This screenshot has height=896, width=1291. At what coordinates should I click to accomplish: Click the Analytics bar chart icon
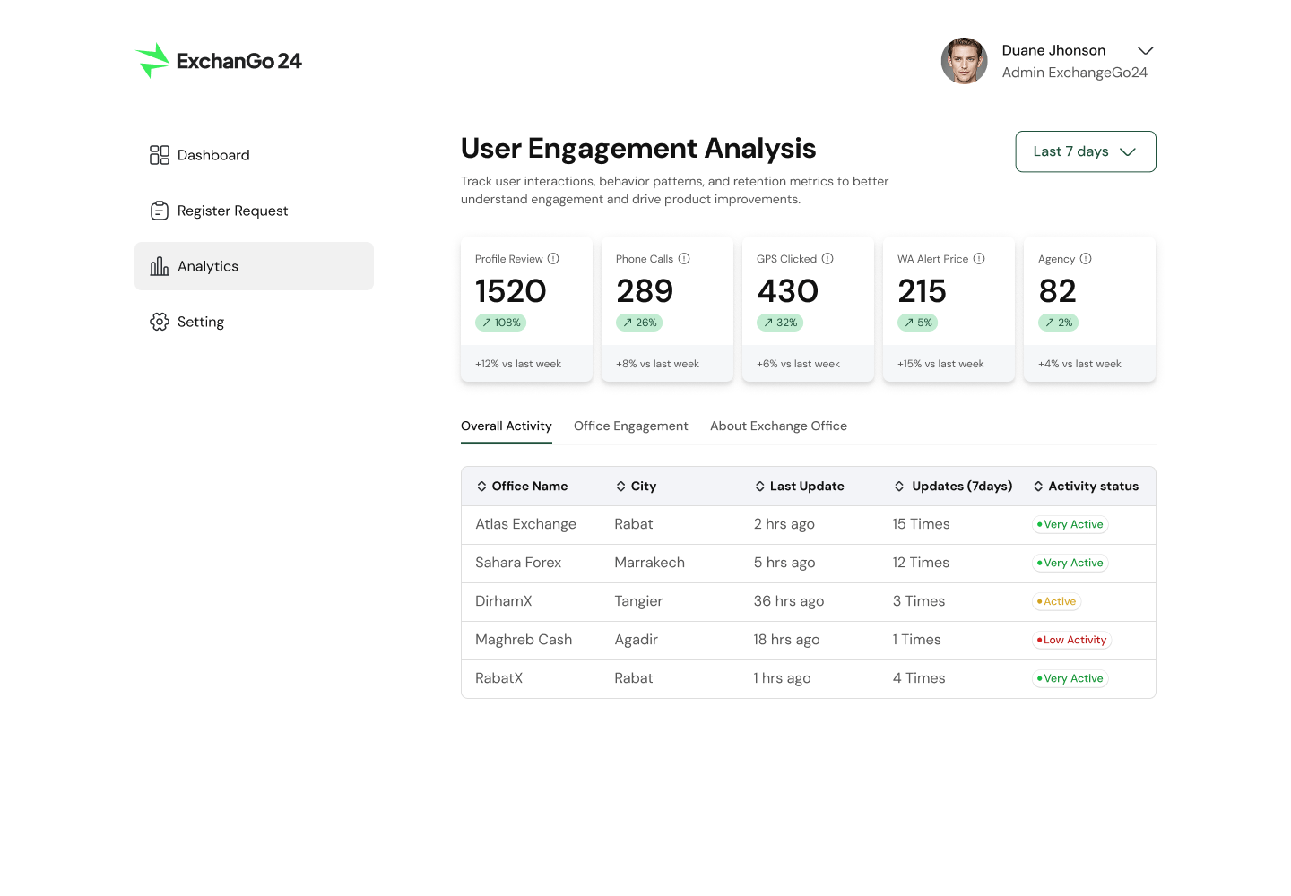coord(160,266)
